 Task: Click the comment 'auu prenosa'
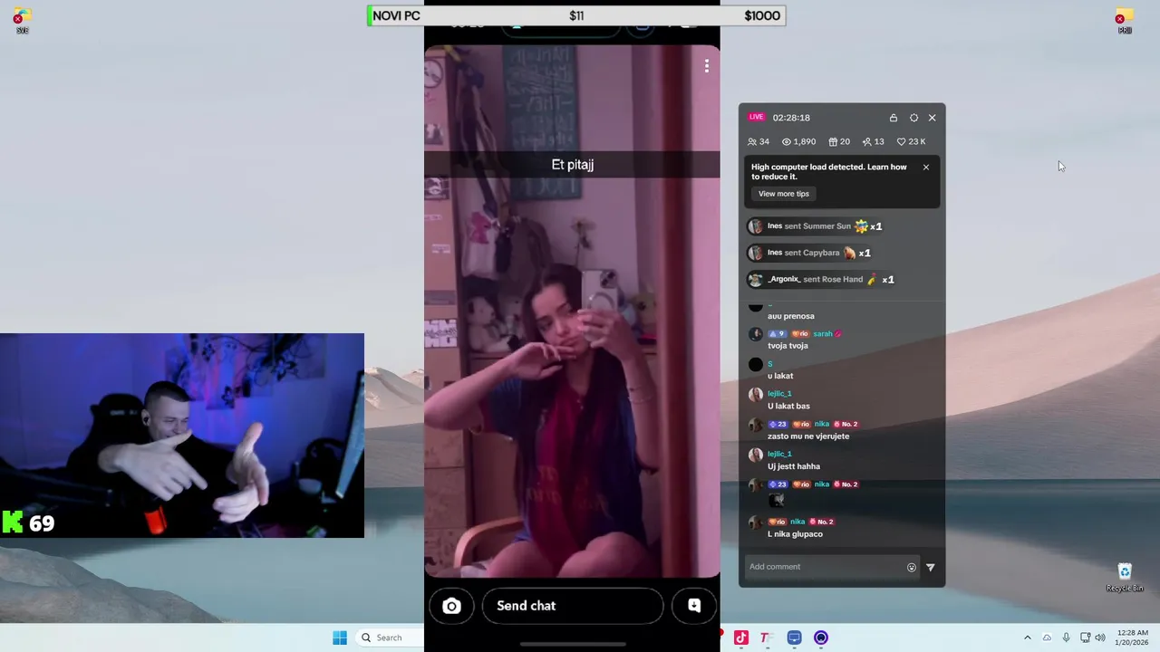(791, 316)
